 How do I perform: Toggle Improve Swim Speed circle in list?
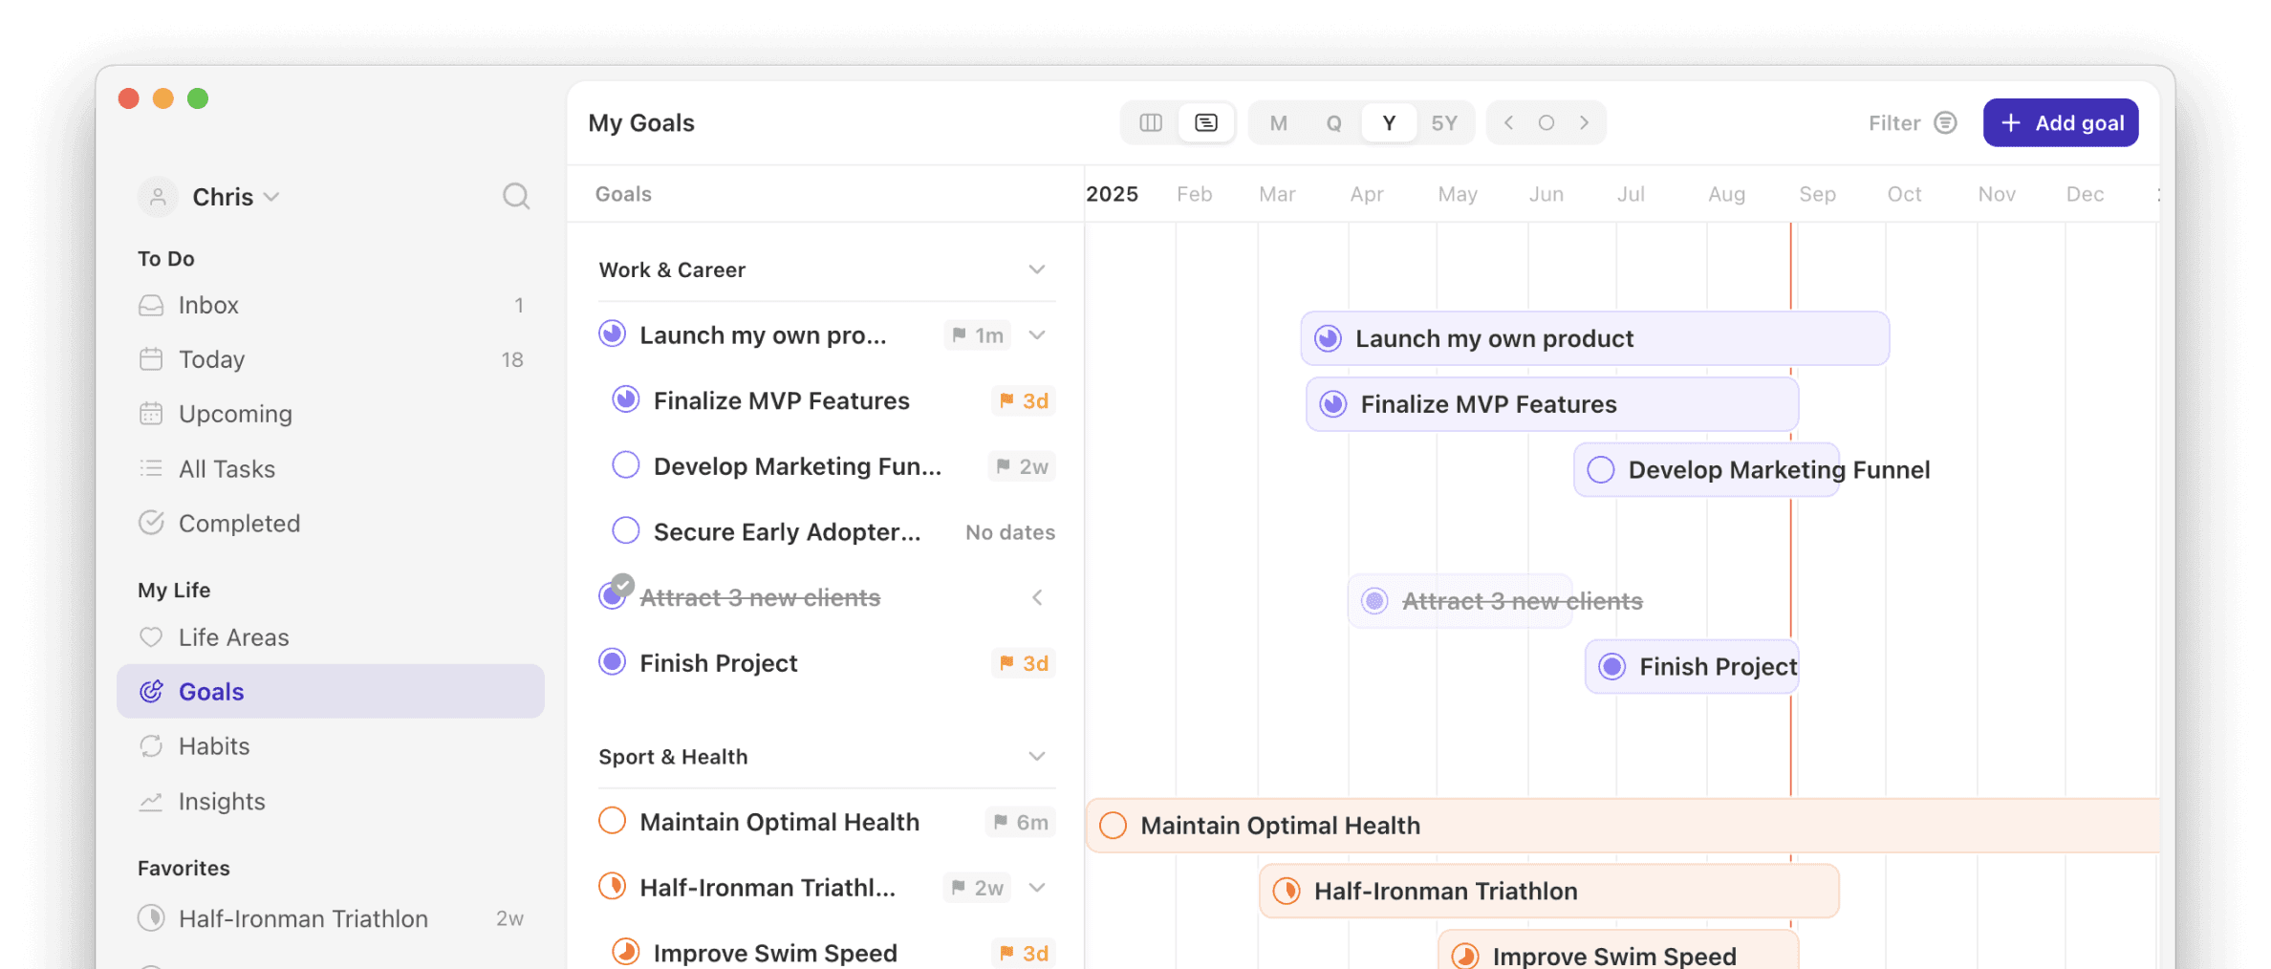coord(625,951)
